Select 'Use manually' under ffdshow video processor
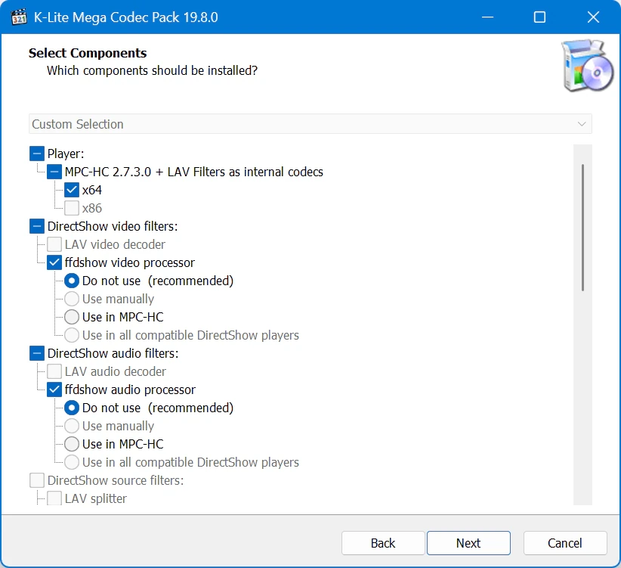This screenshot has width=621, height=568. [x=72, y=299]
